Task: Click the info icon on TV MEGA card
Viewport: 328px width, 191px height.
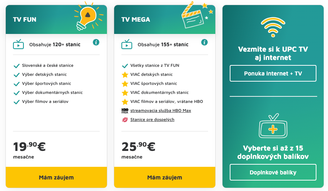Action: pos(204,42)
